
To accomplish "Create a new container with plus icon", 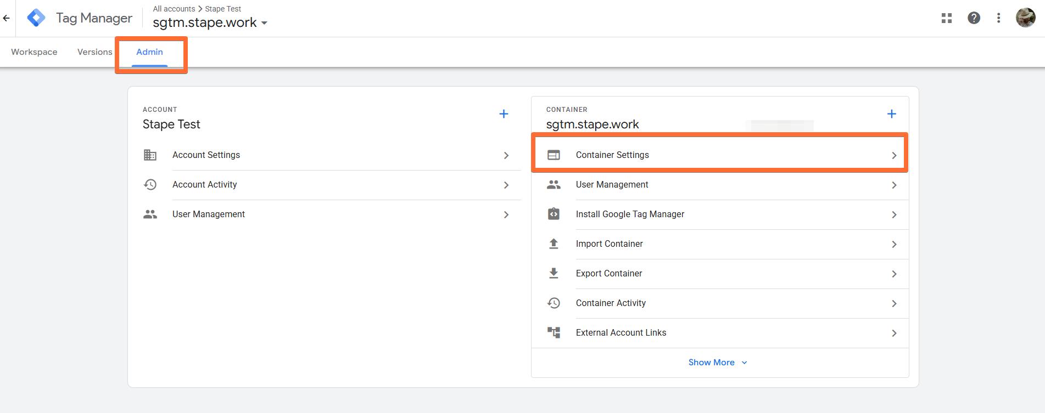I will (891, 114).
